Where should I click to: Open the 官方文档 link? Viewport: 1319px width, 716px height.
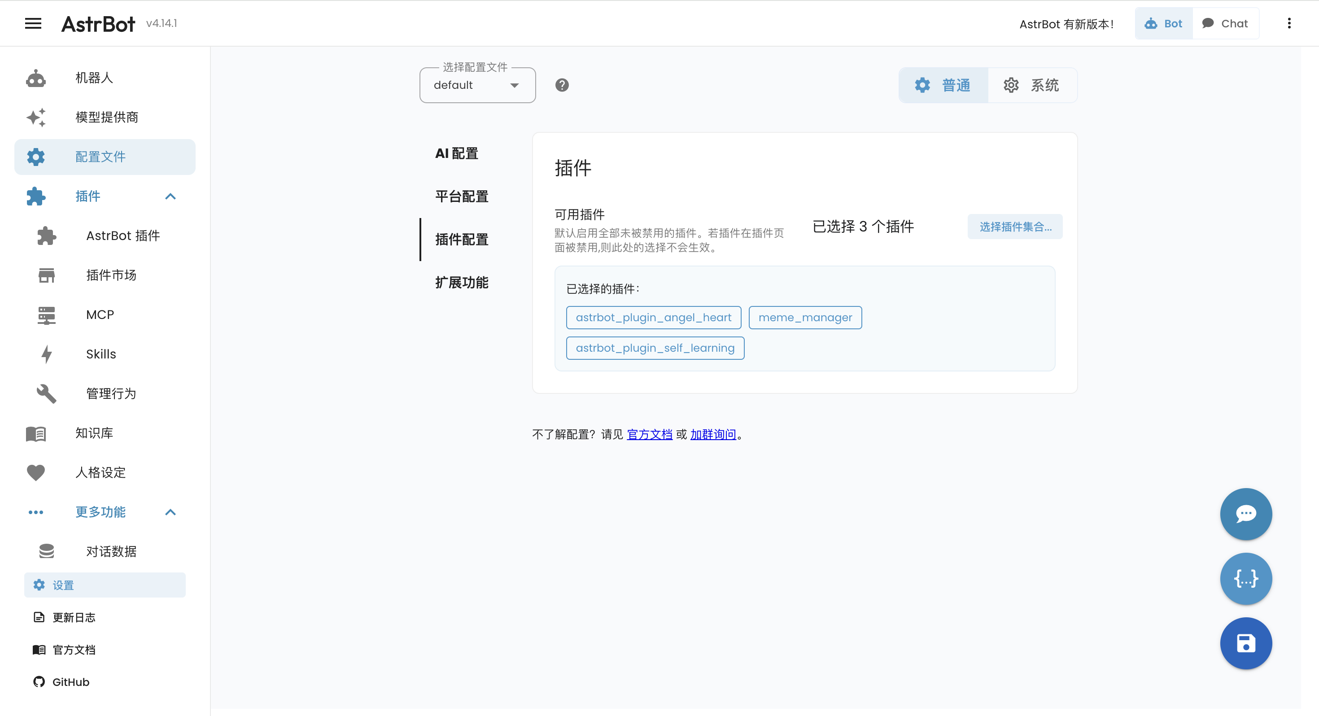click(x=649, y=434)
